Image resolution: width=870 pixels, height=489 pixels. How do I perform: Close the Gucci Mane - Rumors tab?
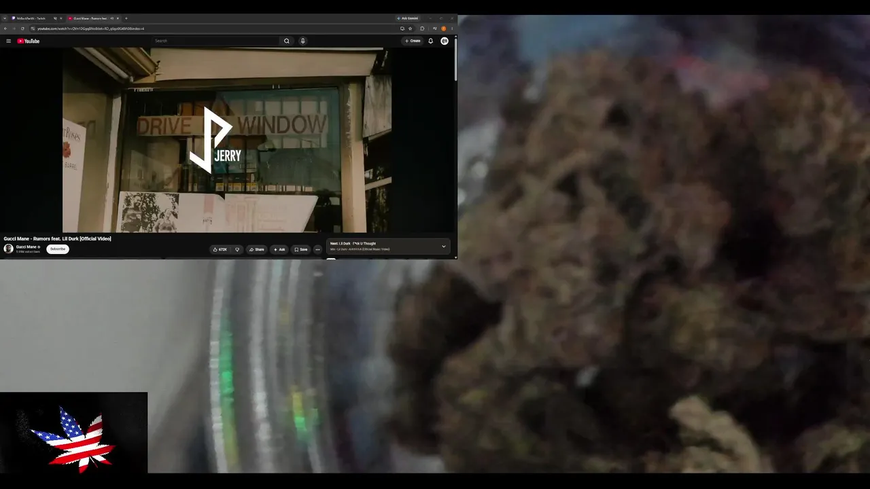coord(117,18)
